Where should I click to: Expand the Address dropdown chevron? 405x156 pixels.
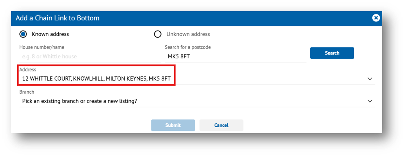[370, 79]
